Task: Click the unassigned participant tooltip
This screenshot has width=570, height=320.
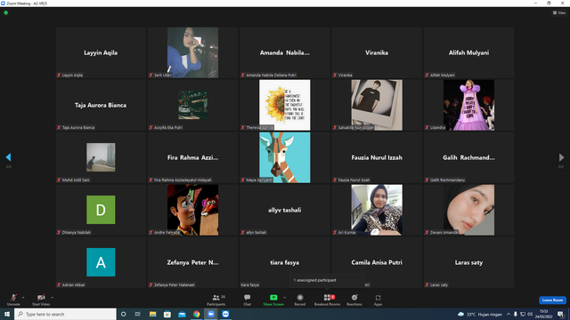Action: click(x=327, y=280)
